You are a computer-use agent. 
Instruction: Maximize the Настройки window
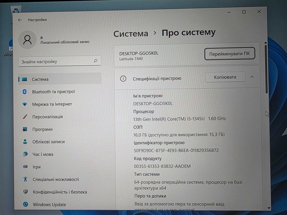point(244,12)
